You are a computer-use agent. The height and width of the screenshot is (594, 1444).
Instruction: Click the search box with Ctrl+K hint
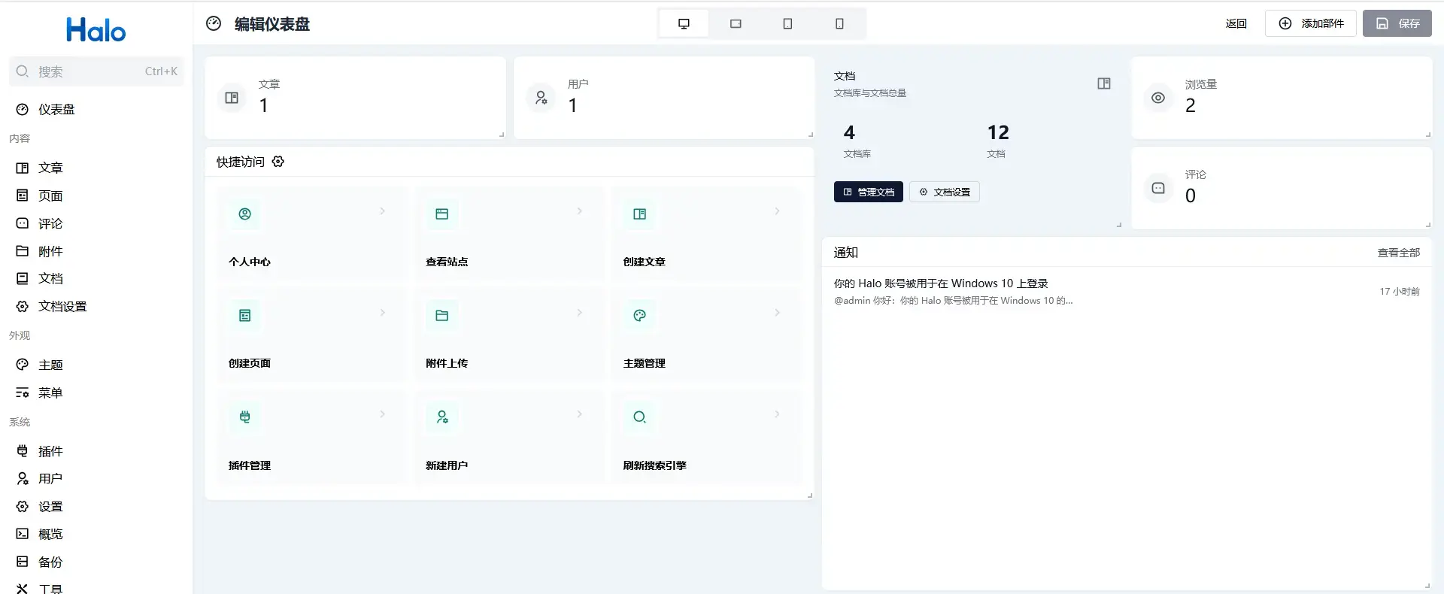click(96, 71)
